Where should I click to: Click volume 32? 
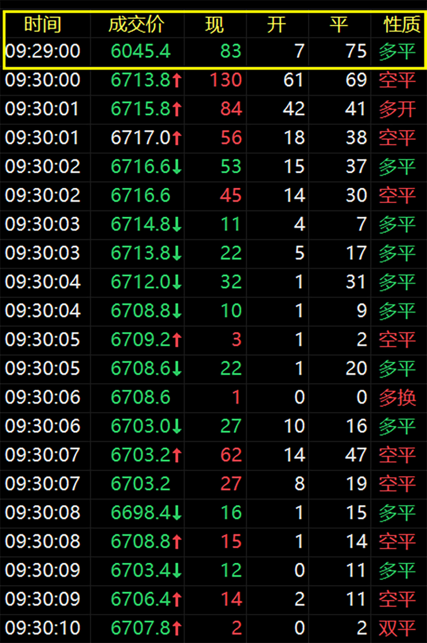(231, 282)
